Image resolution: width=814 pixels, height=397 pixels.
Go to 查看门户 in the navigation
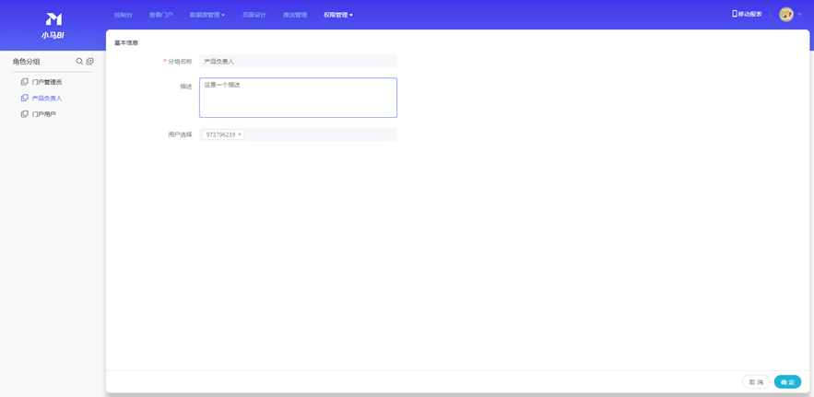click(161, 16)
